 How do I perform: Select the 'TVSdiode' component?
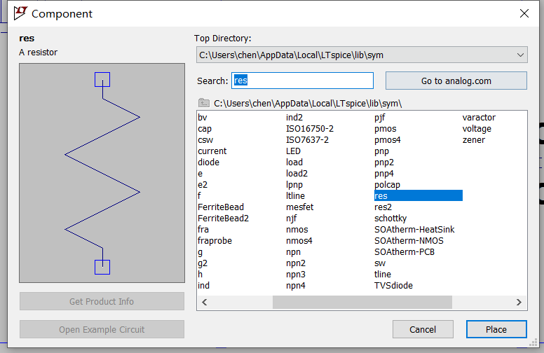point(393,285)
